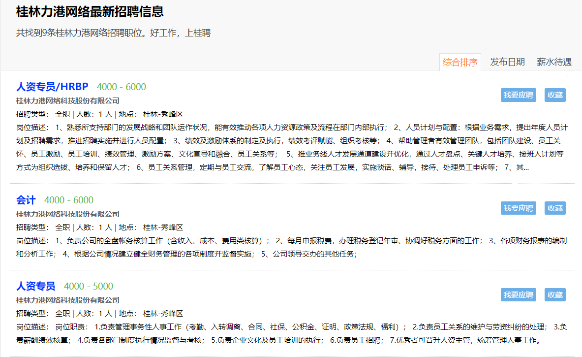The image size is (582, 357).
Task: Open the 人资专员 job paying 4000 - 5000
Action: (35, 286)
